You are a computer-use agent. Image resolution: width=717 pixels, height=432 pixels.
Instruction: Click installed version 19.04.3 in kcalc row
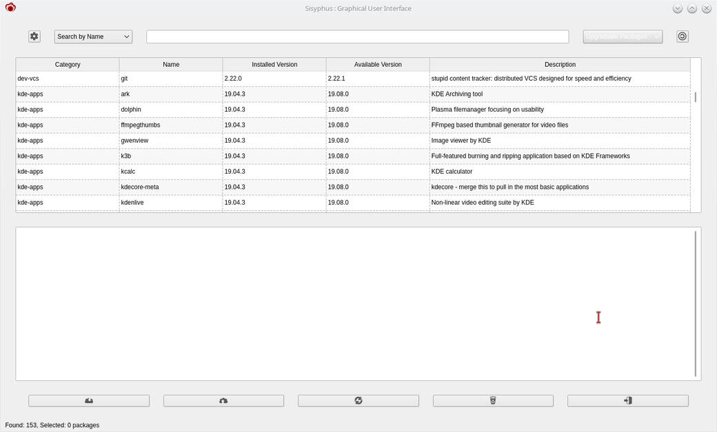click(x=234, y=172)
